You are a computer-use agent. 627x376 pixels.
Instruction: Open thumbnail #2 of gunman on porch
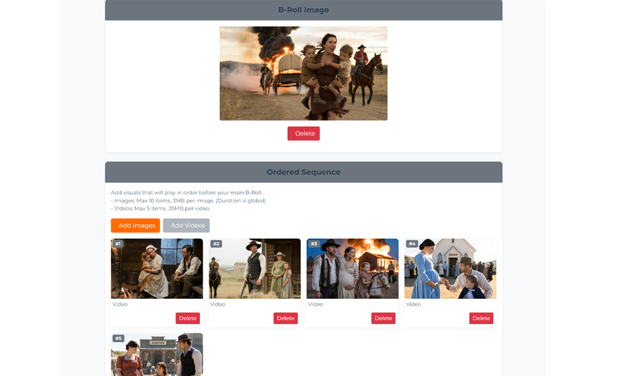coord(255,268)
